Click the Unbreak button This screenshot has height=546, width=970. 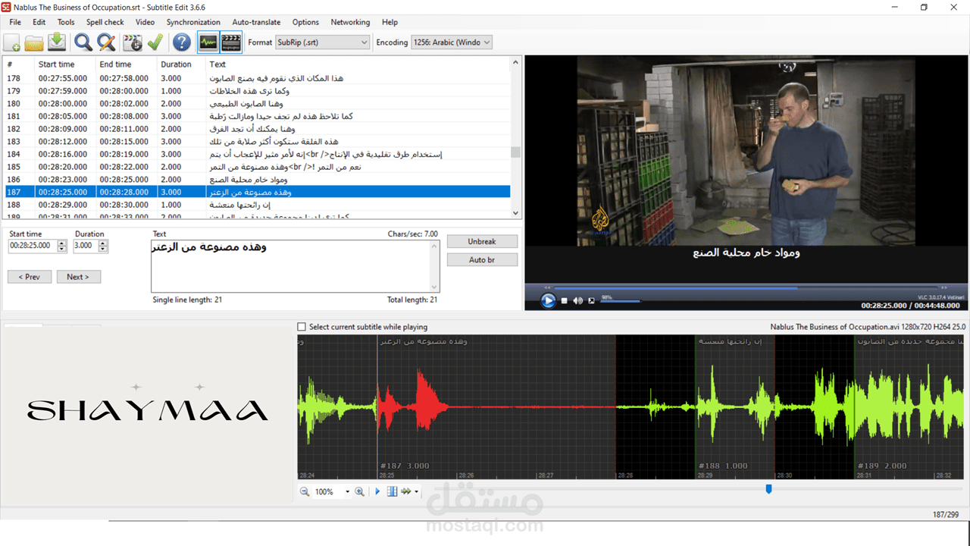482,241
